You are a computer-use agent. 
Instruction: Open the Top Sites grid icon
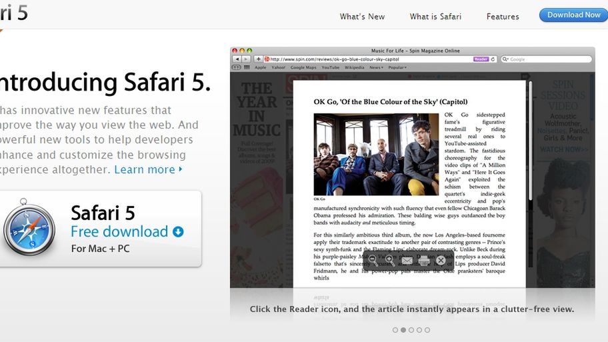pos(247,67)
